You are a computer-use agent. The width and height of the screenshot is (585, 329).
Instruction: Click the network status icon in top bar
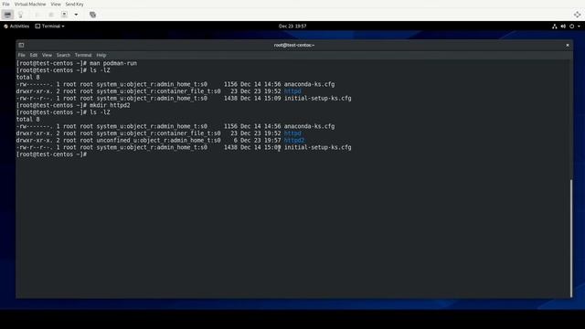(555, 27)
